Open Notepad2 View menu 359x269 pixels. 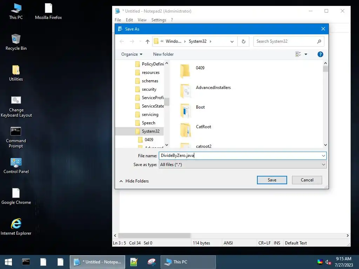click(142, 20)
